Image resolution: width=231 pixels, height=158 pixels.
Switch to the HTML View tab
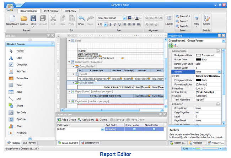[70, 11]
